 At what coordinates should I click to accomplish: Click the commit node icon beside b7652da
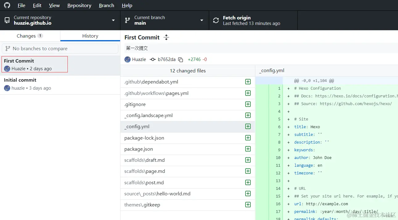(x=152, y=59)
